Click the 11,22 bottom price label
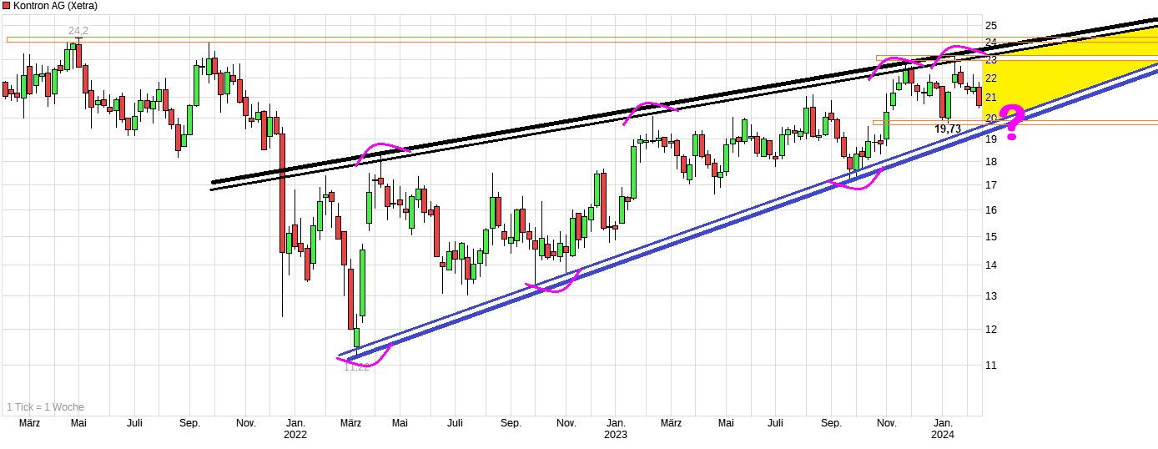Screen dimensions: 1158x449 click(x=356, y=366)
